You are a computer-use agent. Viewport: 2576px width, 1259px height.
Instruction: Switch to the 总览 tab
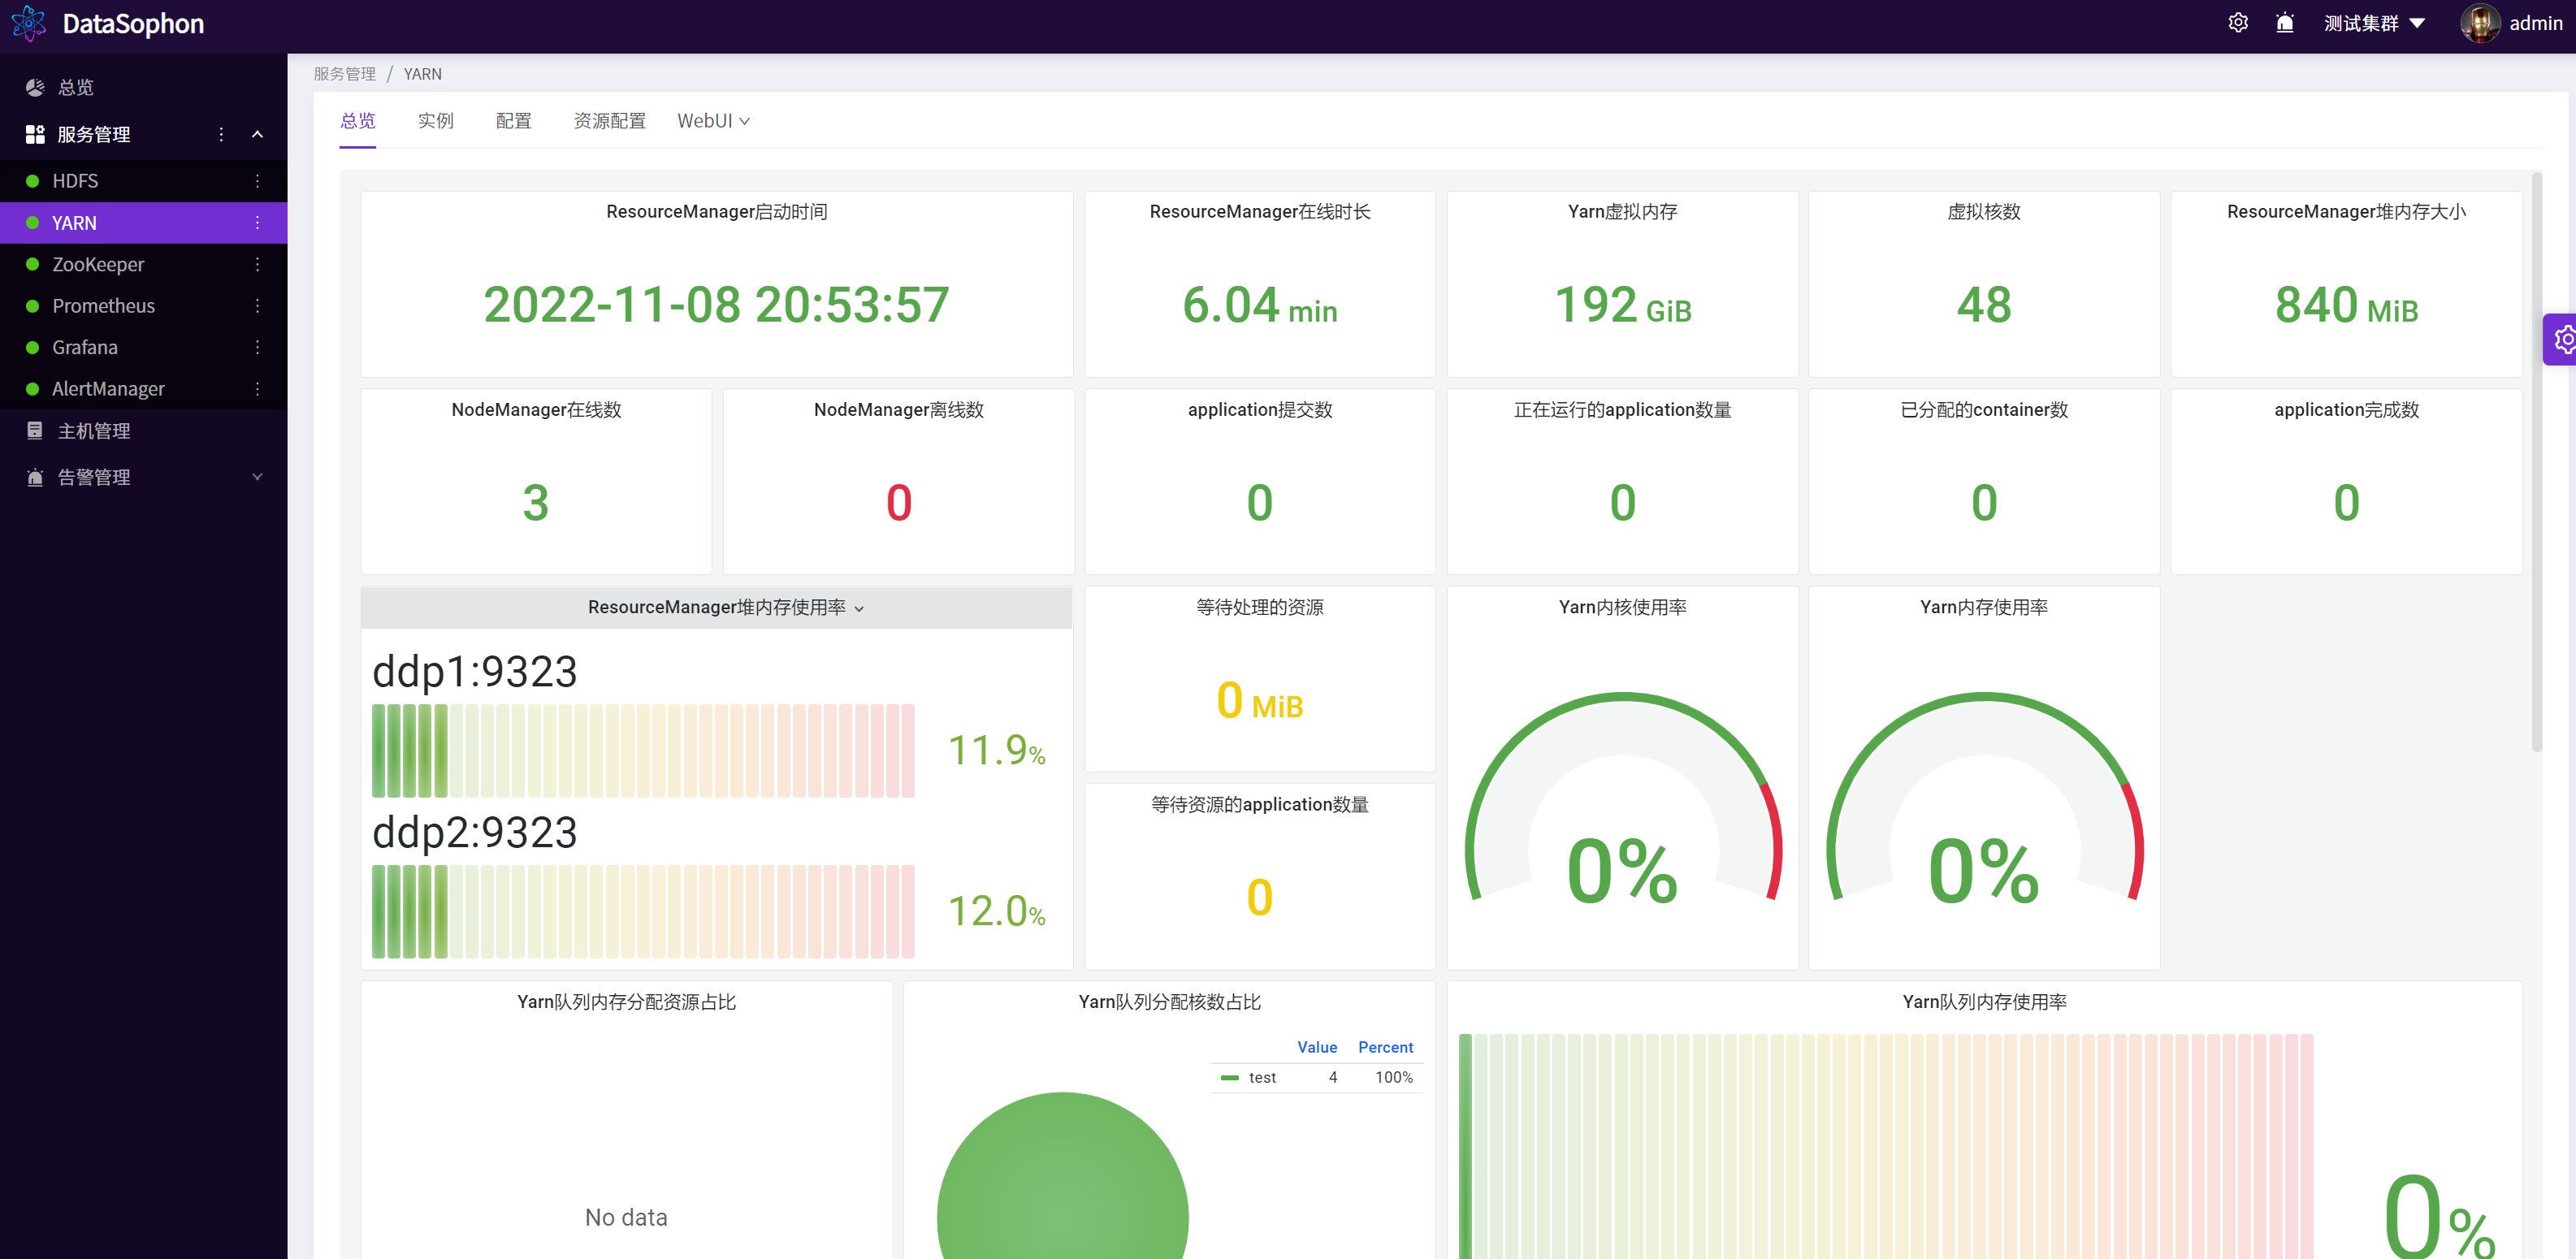click(x=357, y=121)
